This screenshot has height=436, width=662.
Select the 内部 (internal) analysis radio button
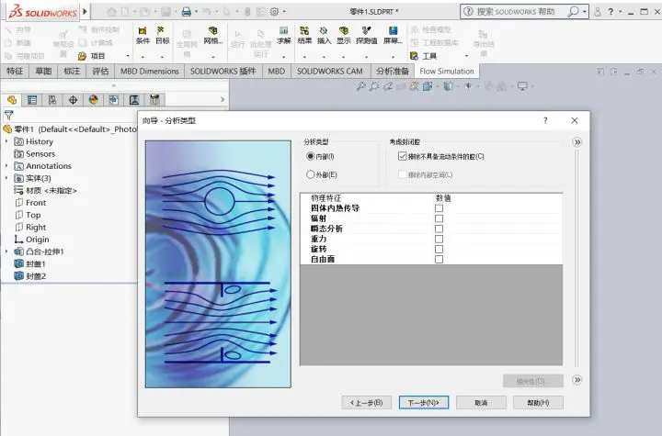tap(311, 156)
